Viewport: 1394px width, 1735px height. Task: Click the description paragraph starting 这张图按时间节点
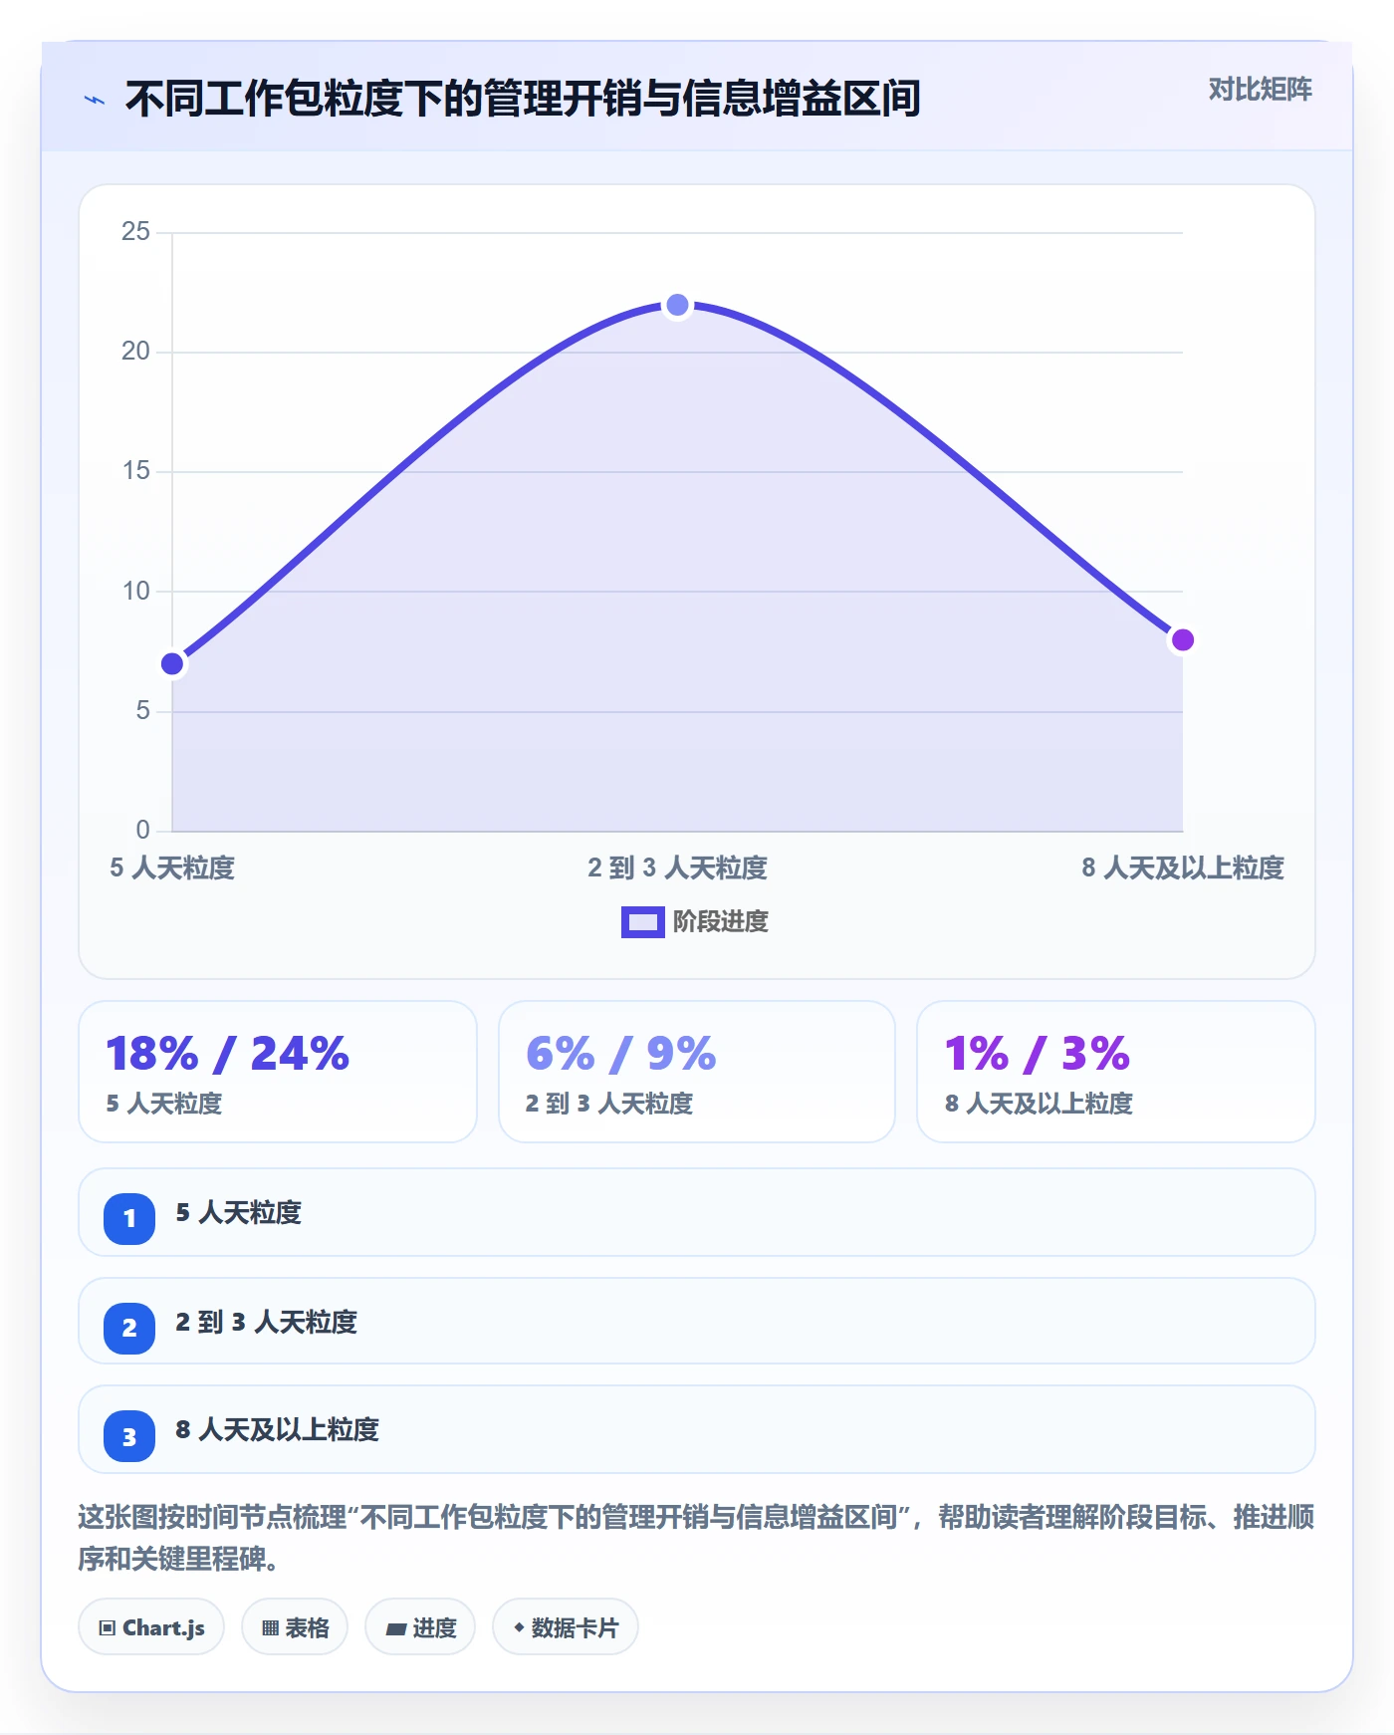tap(697, 1538)
